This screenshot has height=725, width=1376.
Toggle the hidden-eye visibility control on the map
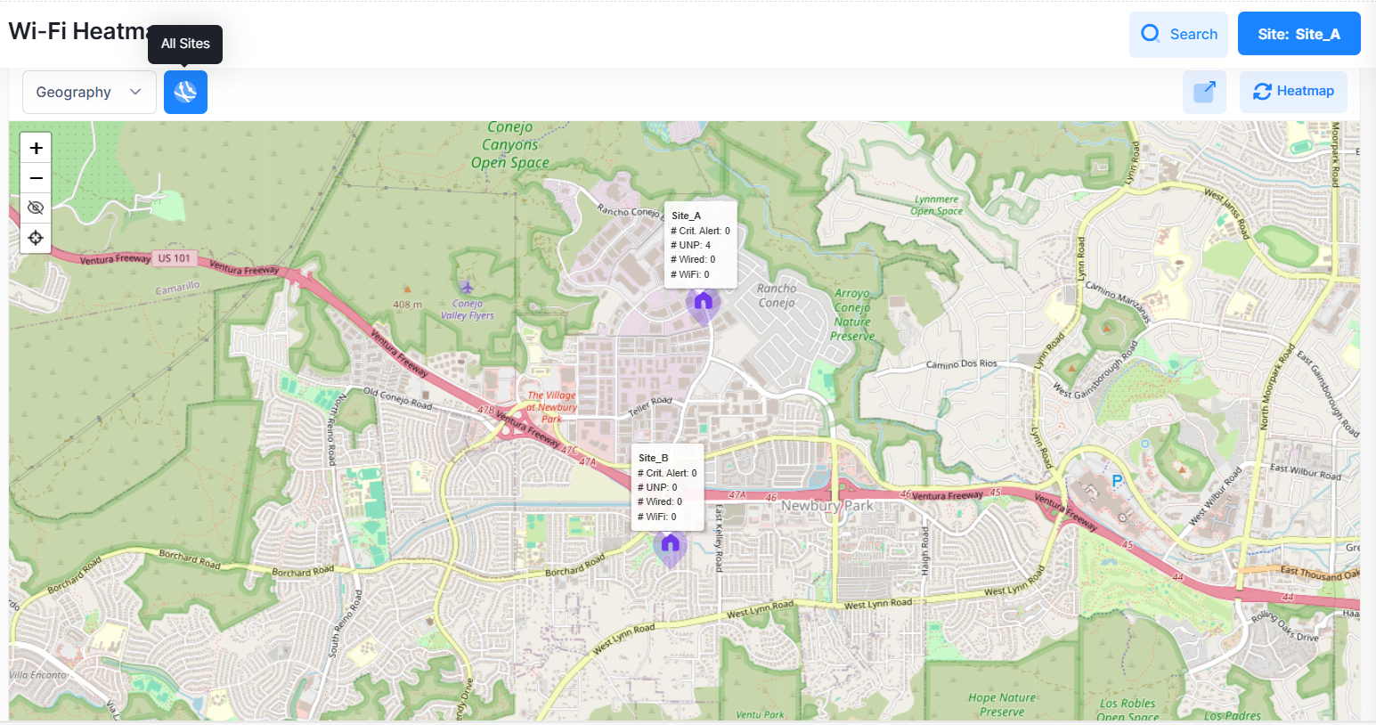[x=36, y=208]
